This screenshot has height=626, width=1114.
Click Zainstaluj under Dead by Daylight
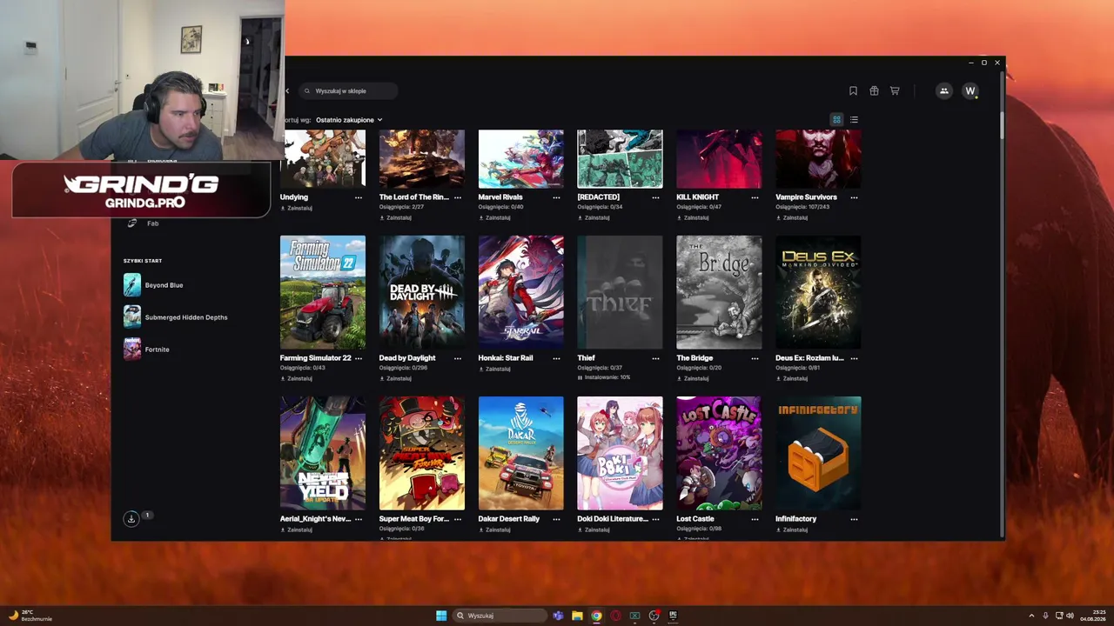coord(396,378)
